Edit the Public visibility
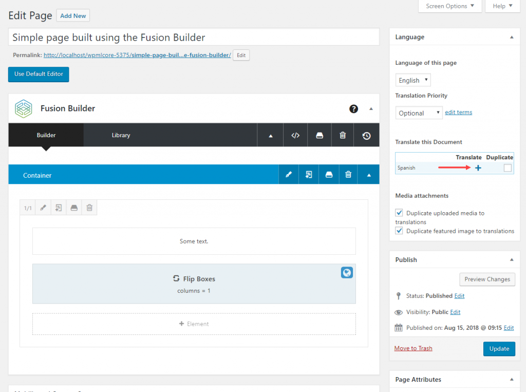 pos(455,312)
